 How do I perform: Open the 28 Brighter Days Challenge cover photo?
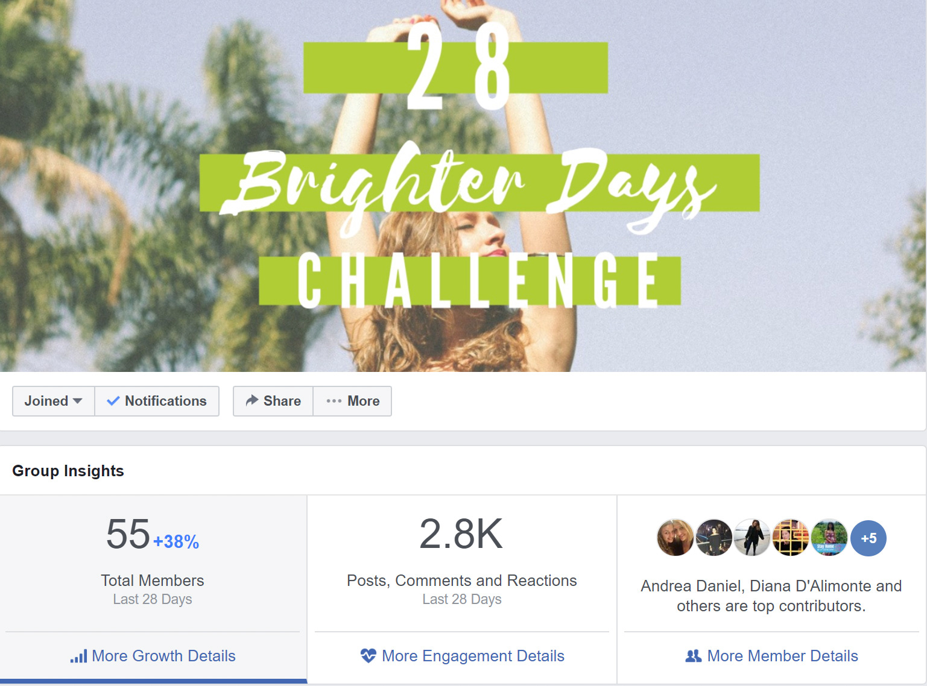(463, 186)
